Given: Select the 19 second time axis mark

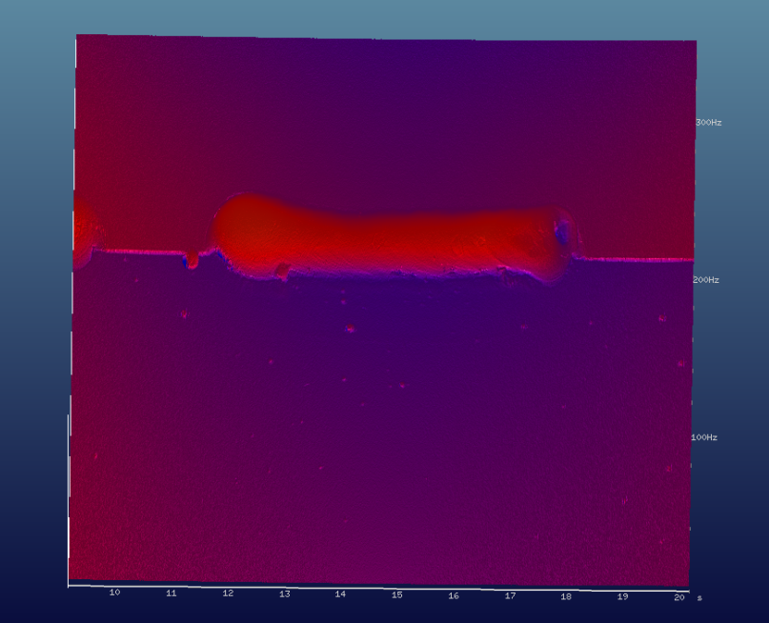Looking at the screenshot, I should click(622, 596).
